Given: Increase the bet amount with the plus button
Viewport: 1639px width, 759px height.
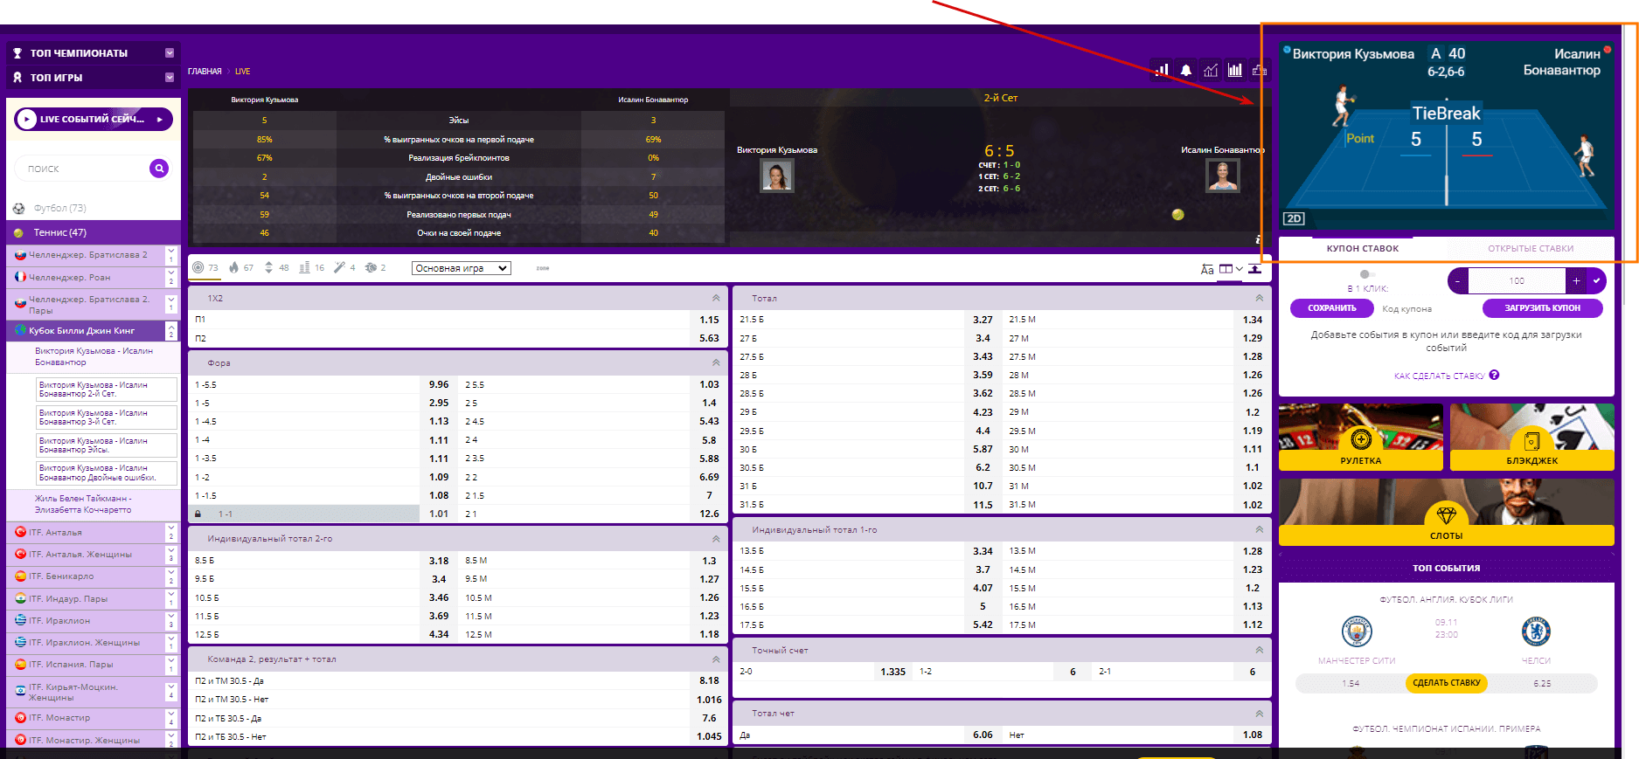Looking at the screenshot, I should tap(1576, 281).
